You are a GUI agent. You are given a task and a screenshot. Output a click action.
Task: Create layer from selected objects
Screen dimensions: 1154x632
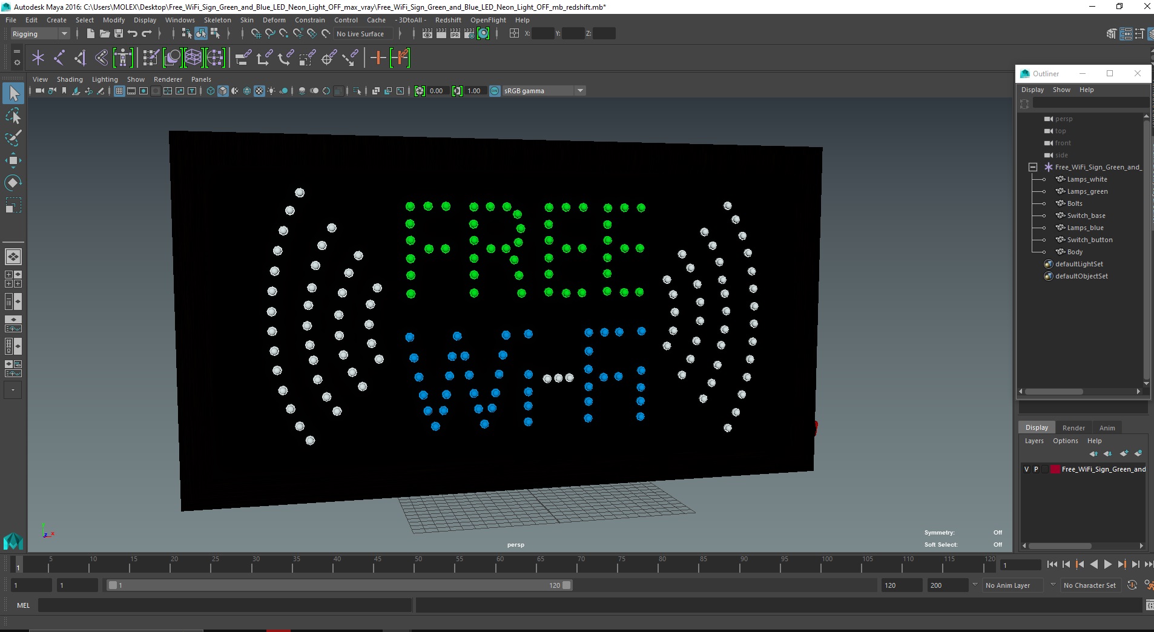click(1138, 453)
